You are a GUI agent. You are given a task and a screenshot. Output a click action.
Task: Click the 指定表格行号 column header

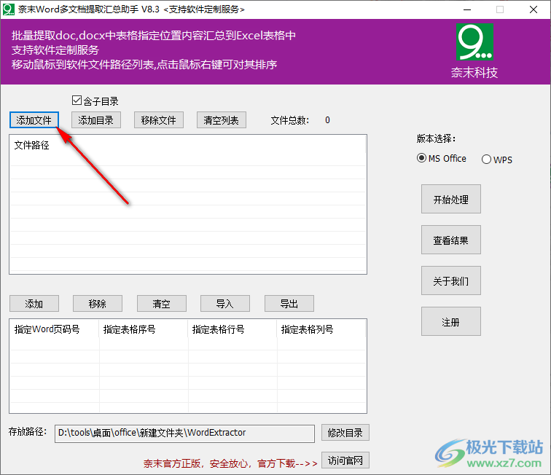click(x=232, y=329)
